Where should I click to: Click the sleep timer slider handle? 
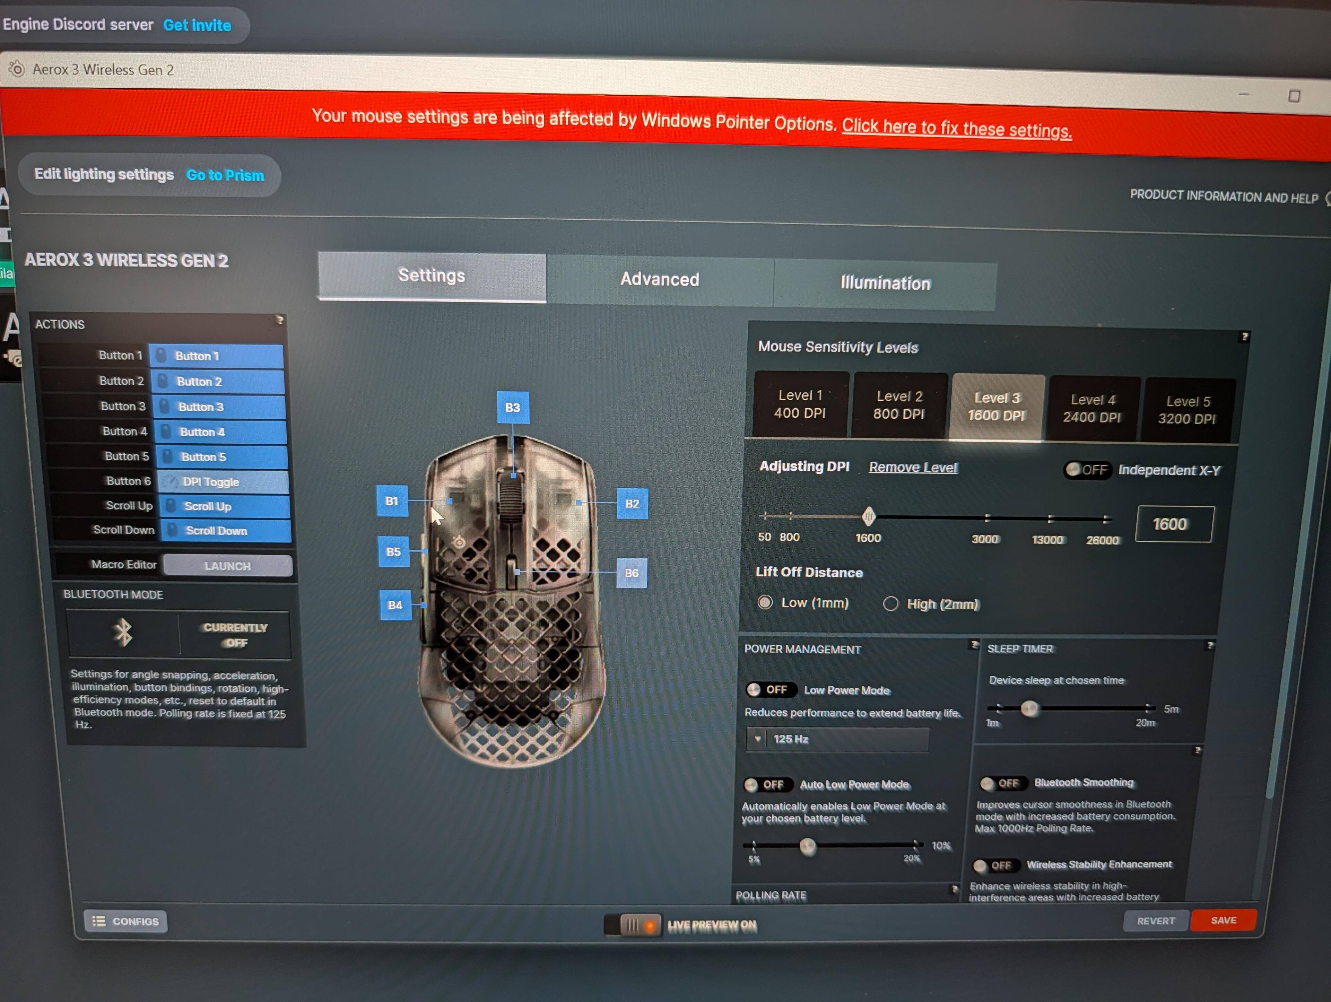(x=1029, y=708)
